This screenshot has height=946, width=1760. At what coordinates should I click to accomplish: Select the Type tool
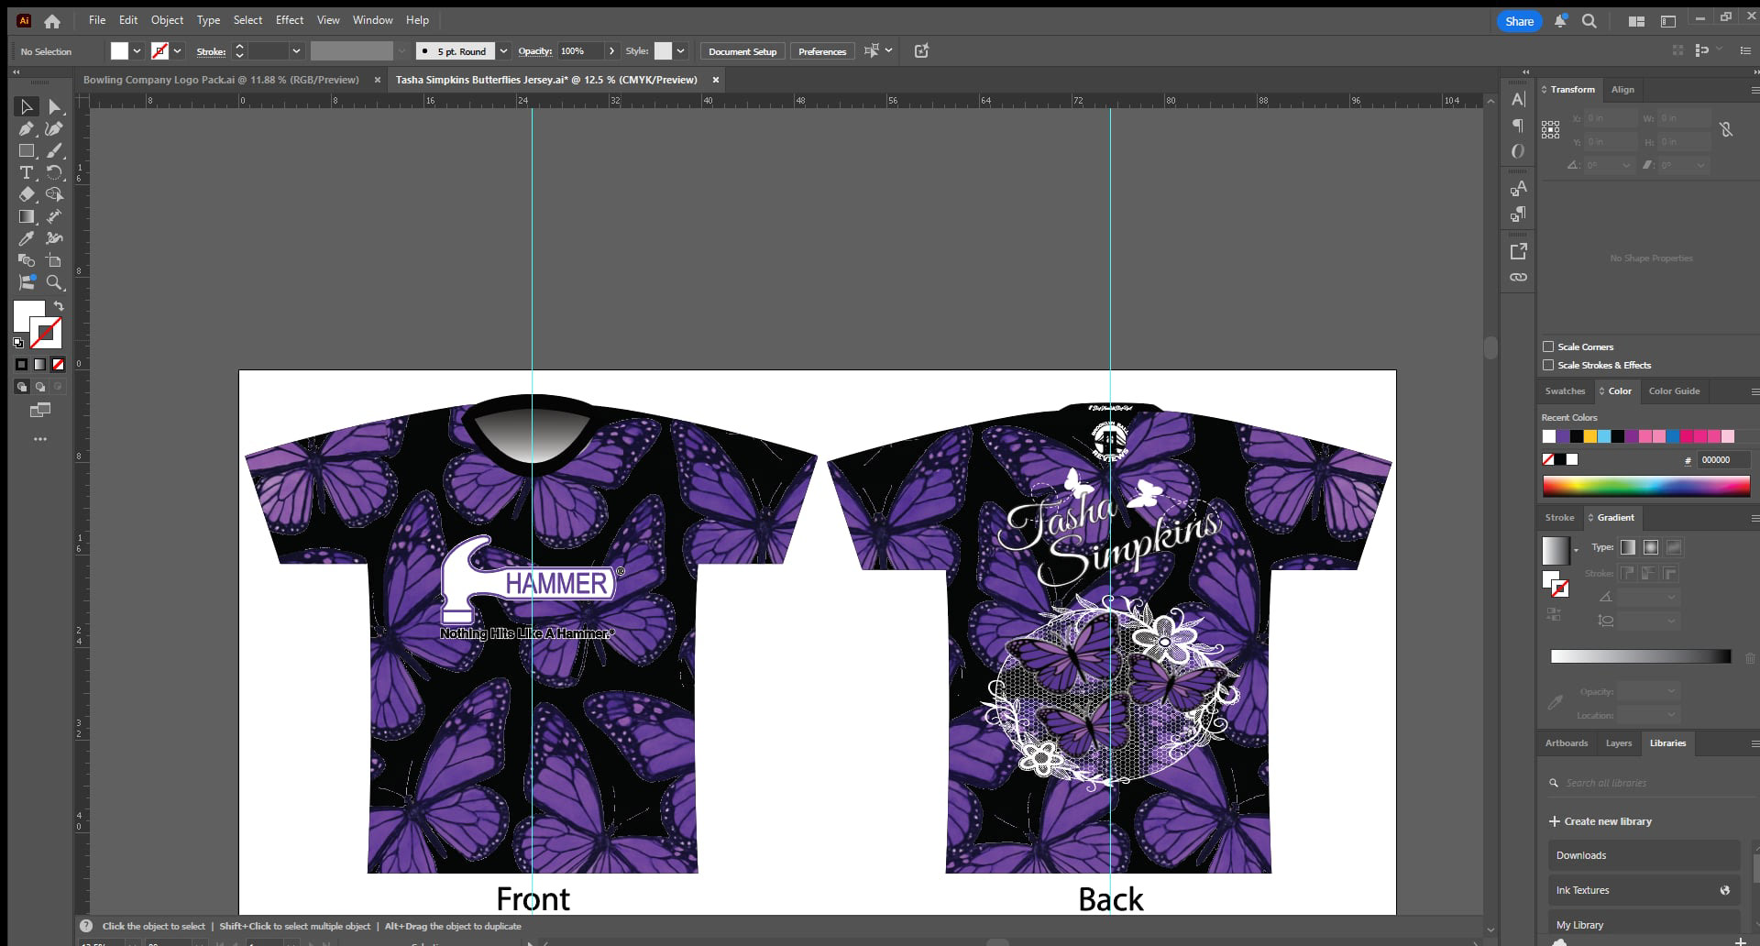coord(27,173)
